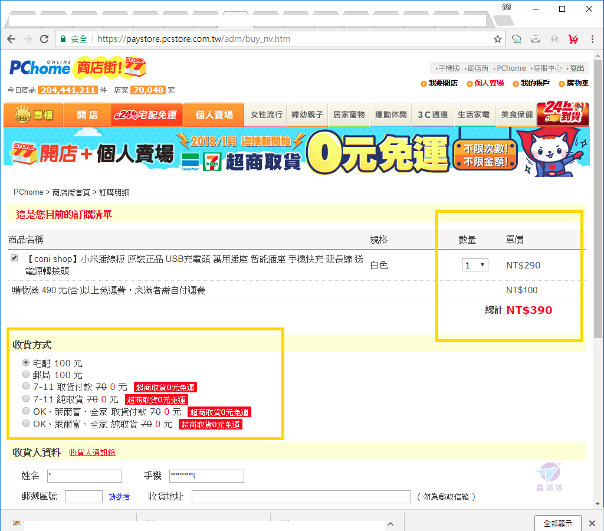
Task: Click the first extension icon beside the star
Action: [x=517, y=39]
